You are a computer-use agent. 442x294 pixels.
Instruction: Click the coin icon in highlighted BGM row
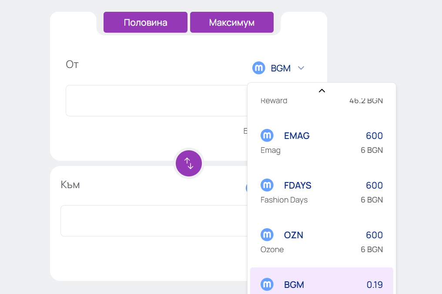tap(267, 284)
